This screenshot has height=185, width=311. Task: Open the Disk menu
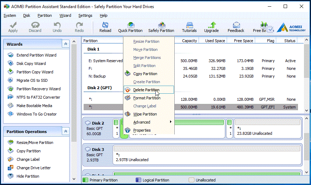(27, 15)
